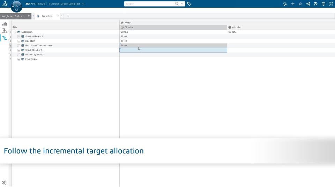
Task: Click the Share arrow icon
Action: point(300,4)
